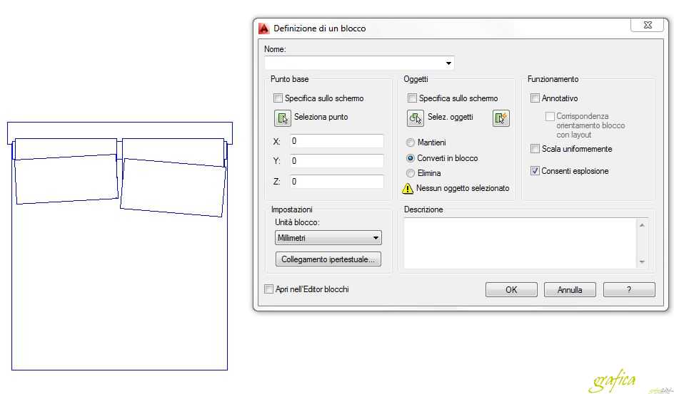The image size is (674, 394).
Task: Click the Seleziona punto pick icon
Action: [x=282, y=118]
